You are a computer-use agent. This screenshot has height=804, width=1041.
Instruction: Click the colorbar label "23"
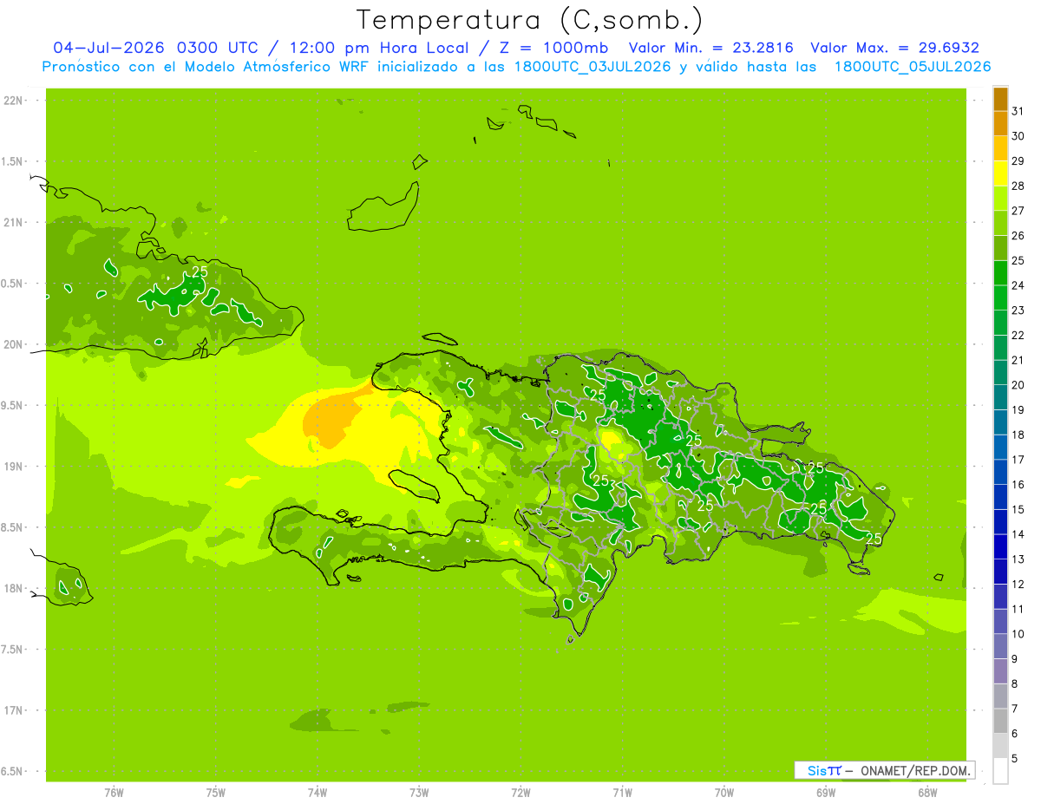[1018, 310]
